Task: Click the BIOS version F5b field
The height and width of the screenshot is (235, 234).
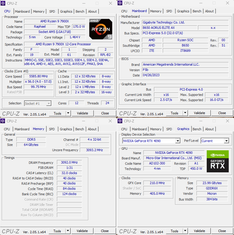Action: point(185,70)
